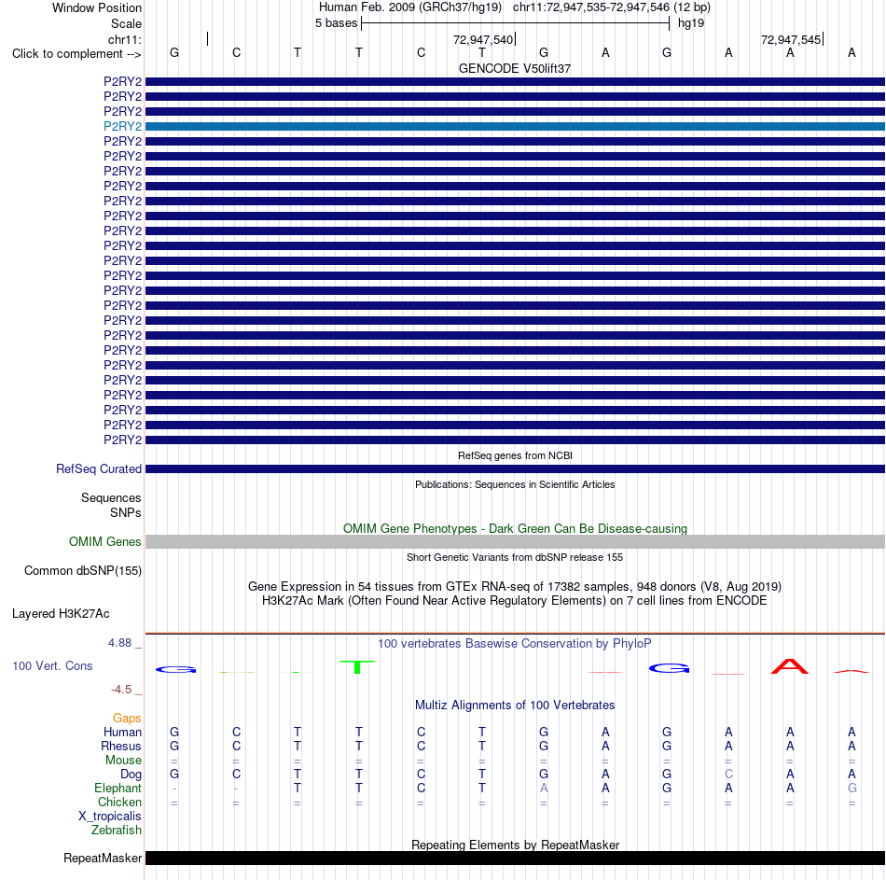Click 'Human Feb. 2009 (GRCh37/hg19)' header text
Viewport: 886px width, 880px height.
[x=410, y=7]
